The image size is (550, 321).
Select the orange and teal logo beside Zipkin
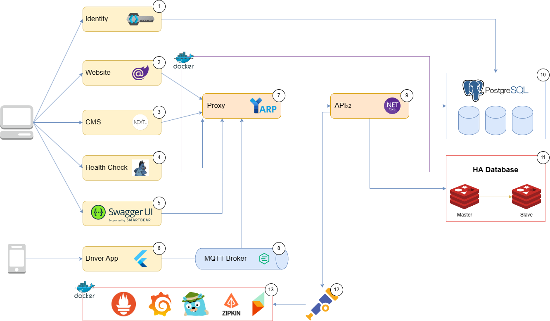[258, 305]
